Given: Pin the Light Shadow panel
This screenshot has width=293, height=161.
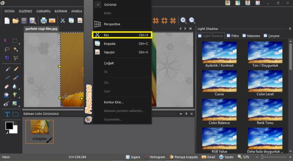Looking at the screenshot, I should [x=290, y=29].
